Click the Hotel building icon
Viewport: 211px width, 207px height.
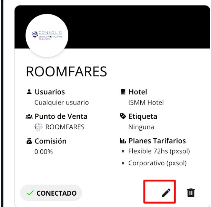click(x=123, y=92)
